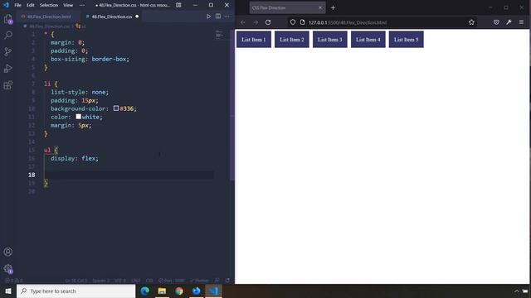Viewport: 531px width, 298px height.
Task: Click the CSS language mode status item
Action: point(149,281)
